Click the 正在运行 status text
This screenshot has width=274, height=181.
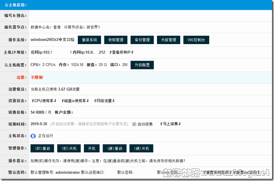click(46, 136)
